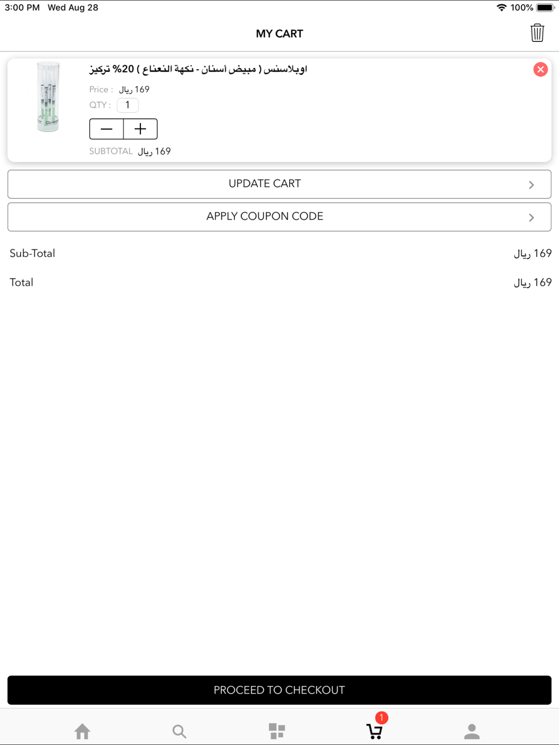Click the QTY input field
Image resolution: width=559 pixels, height=745 pixels.
(x=127, y=105)
